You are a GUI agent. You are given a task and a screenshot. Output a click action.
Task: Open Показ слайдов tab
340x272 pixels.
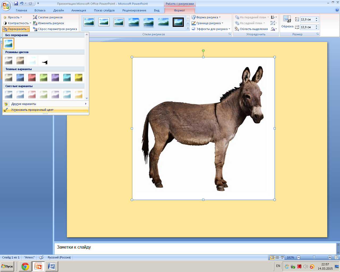point(104,10)
